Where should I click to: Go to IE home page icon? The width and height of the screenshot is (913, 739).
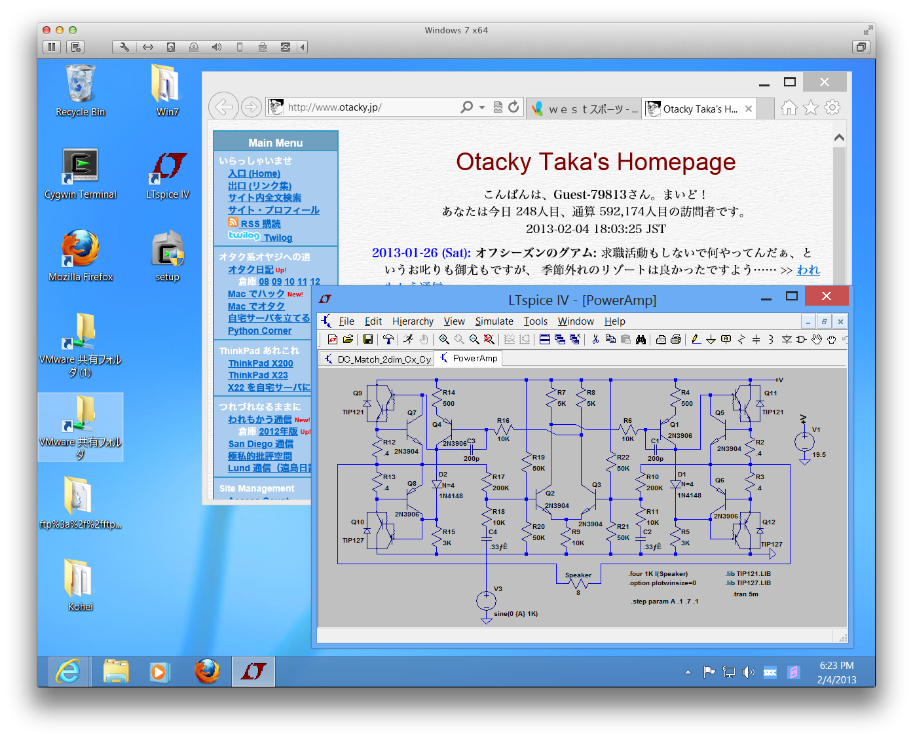pyautogui.click(x=789, y=107)
